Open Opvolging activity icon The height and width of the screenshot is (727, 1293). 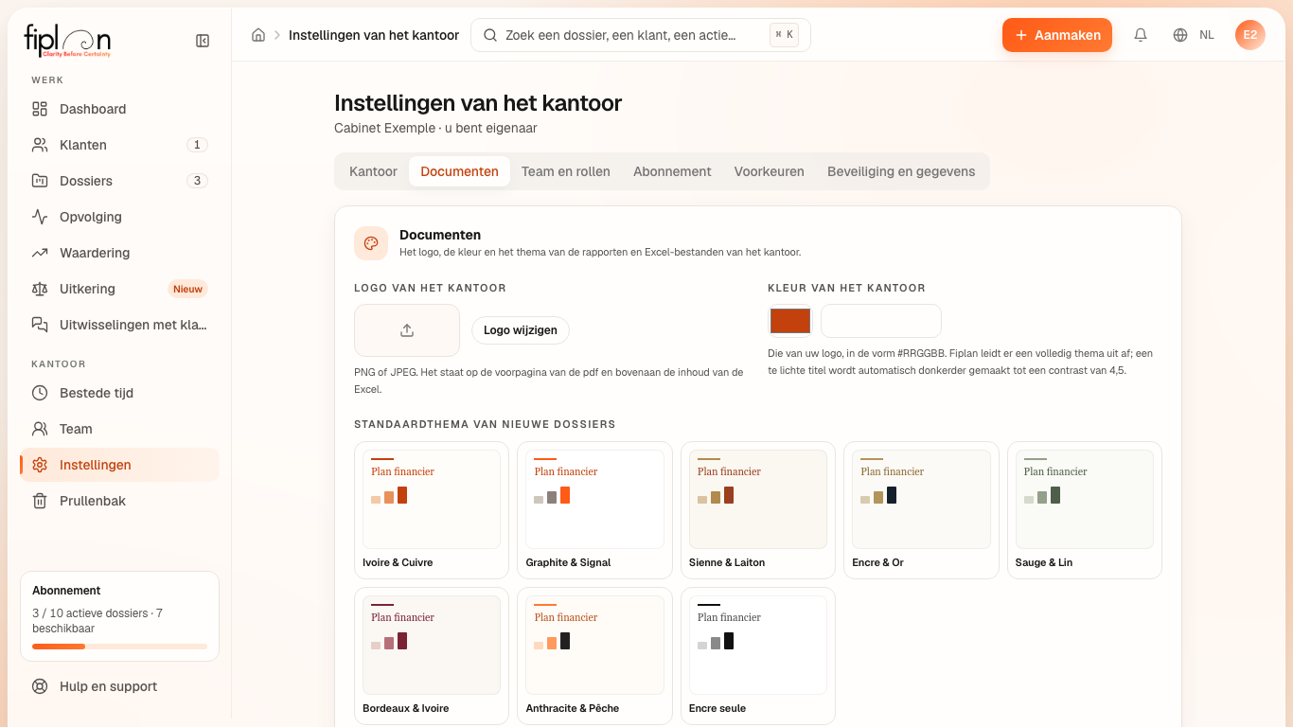coord(40,217)
